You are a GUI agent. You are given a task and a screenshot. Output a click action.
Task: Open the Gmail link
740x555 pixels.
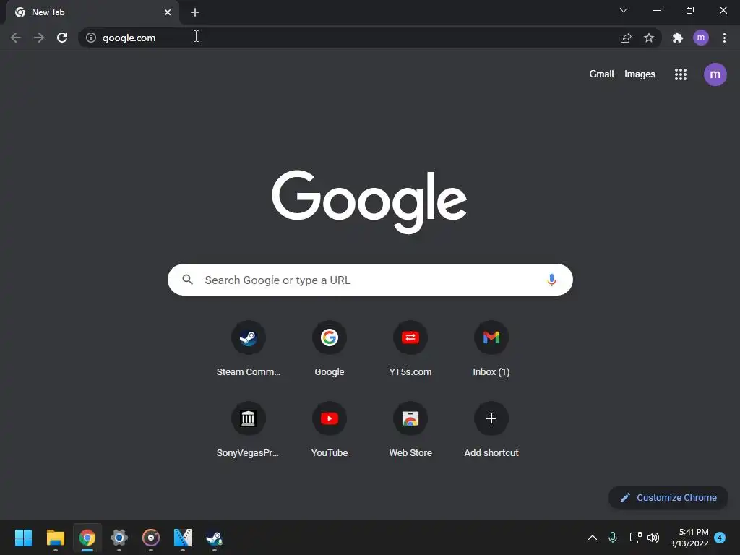601,74
